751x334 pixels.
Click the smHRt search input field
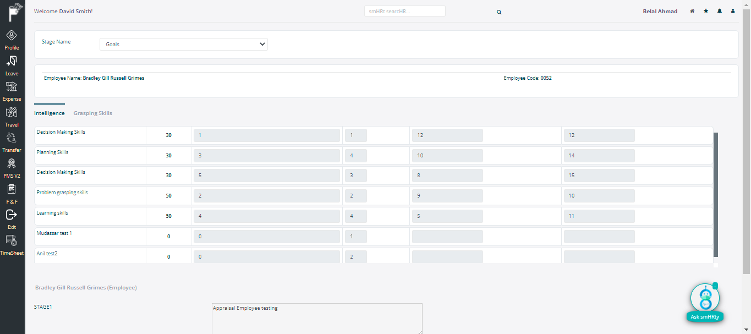pyautogui.click(x=404, y=11)
